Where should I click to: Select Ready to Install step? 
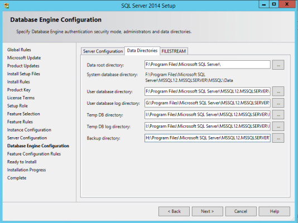[x=22, y=162]
